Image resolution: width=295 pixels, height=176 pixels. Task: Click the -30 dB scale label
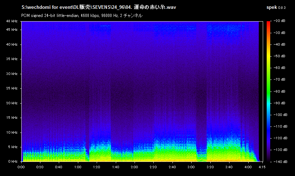click(279, 33)
